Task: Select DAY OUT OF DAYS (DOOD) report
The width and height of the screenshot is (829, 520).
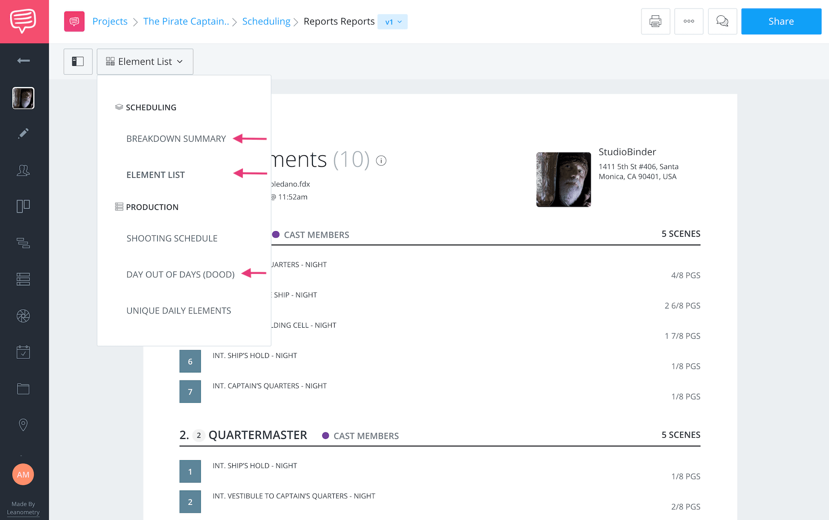Action: tap(179, 274)
